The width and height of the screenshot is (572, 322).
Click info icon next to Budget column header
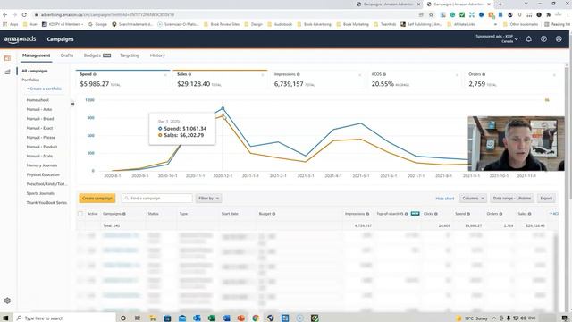tap(273, 214)
